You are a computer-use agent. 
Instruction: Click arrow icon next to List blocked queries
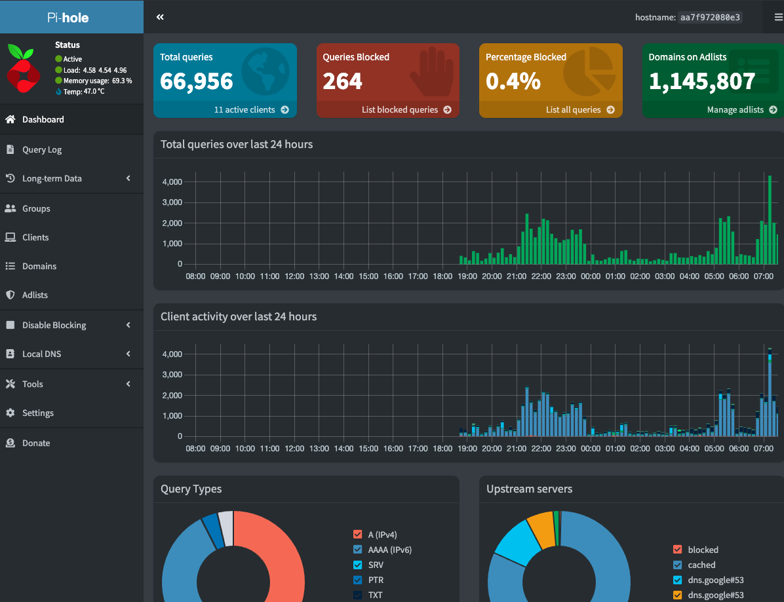tap(448, 110)
